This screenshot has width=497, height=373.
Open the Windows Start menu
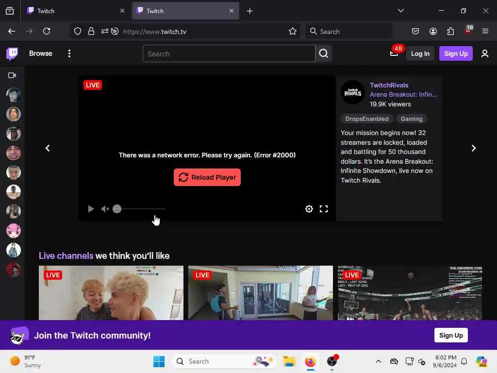pyautogui.click(x=159, y=361)
